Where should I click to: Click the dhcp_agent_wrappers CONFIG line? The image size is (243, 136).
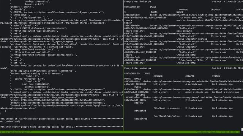[58, 90]
